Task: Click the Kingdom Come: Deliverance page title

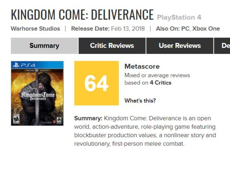Action: tap(82, 15)
